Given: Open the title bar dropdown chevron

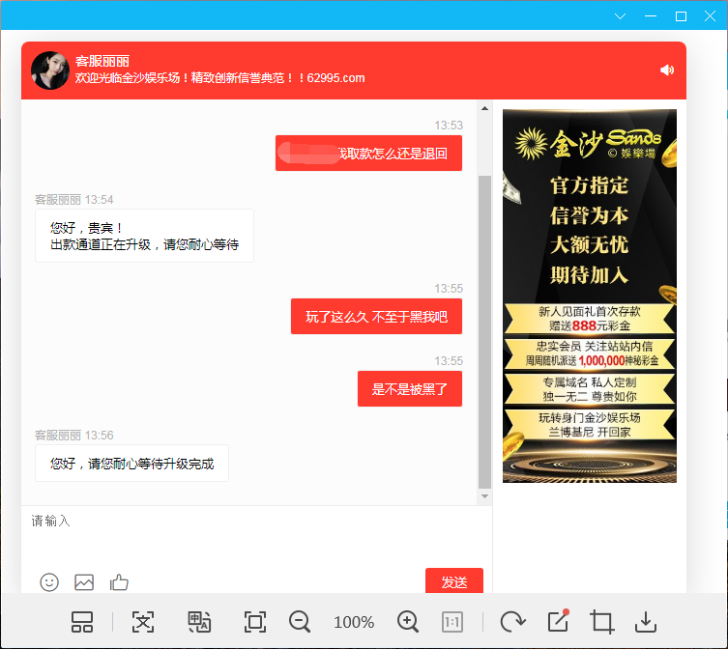Looking at the screenshot, I should tap(621, 16).
